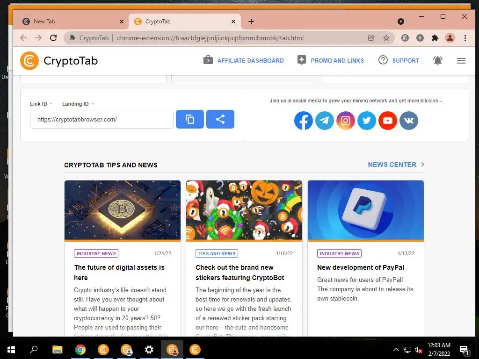Open the CryptoTab extension icon in toolbar
The width and height of the screenshot is (479, 359).
coord(405,38)
